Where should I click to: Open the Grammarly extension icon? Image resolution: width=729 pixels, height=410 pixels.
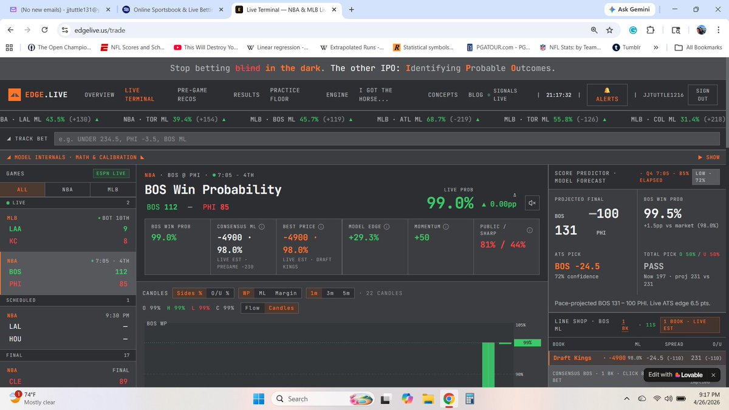tap(632, 30)
